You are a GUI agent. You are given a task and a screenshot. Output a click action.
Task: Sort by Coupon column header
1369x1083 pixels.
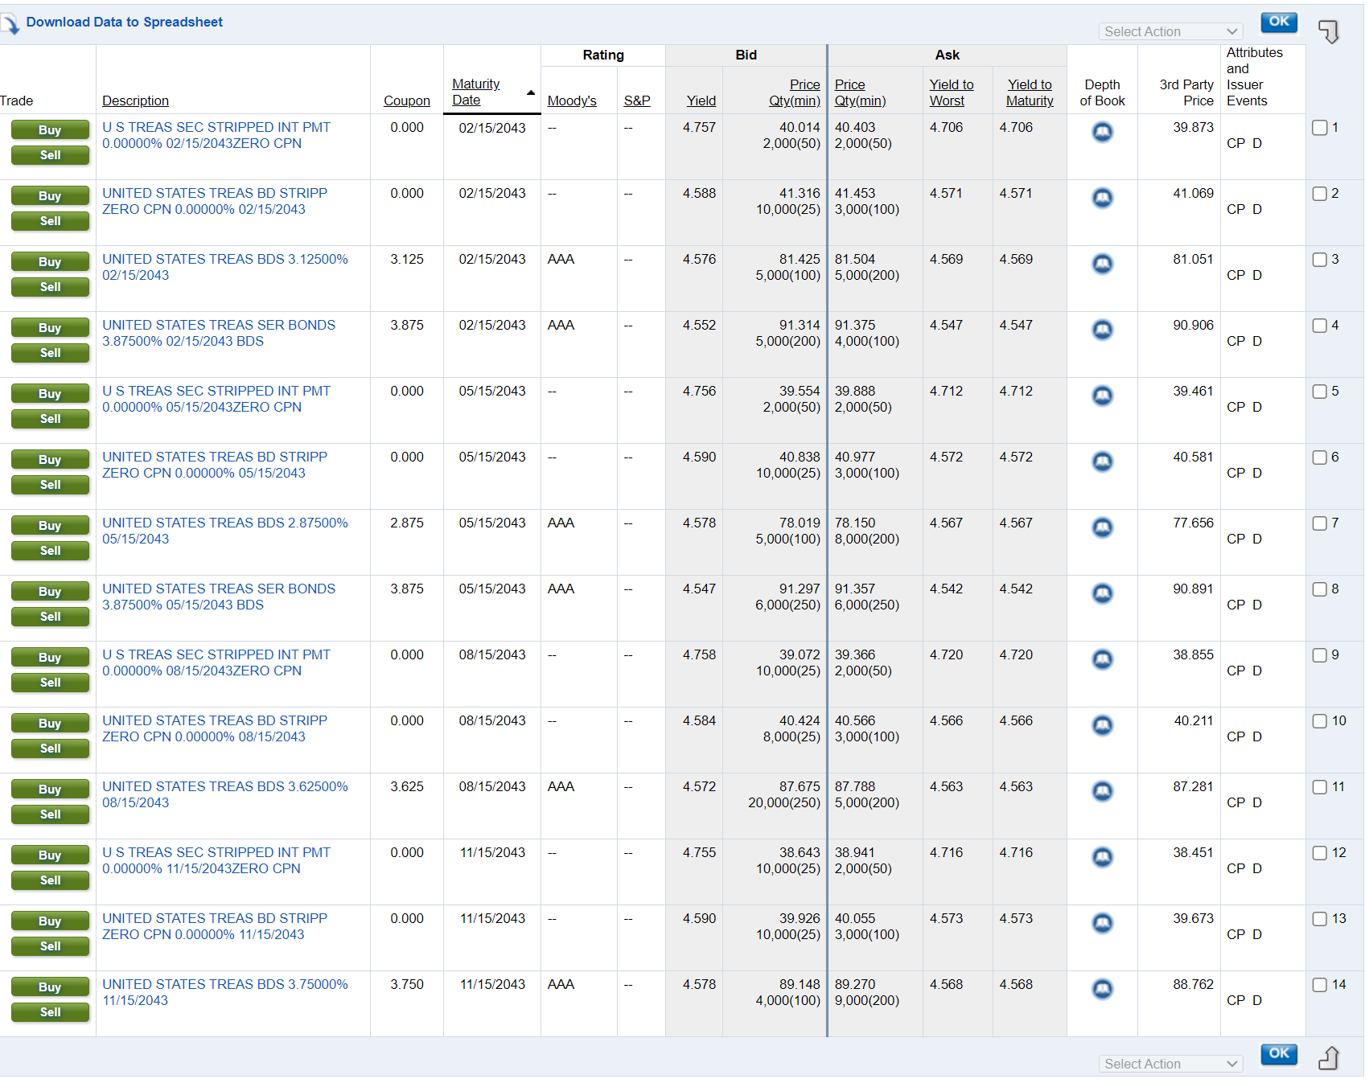coord(407,101)
